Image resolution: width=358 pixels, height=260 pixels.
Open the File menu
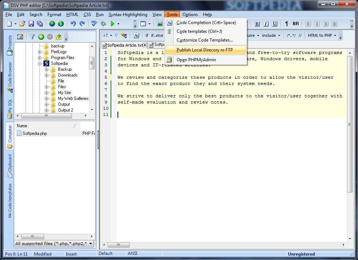[9, 15]
